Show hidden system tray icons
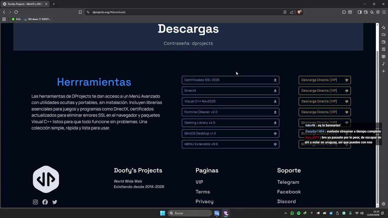Viewport: 388px width, 218px height. tap(286, 213)
